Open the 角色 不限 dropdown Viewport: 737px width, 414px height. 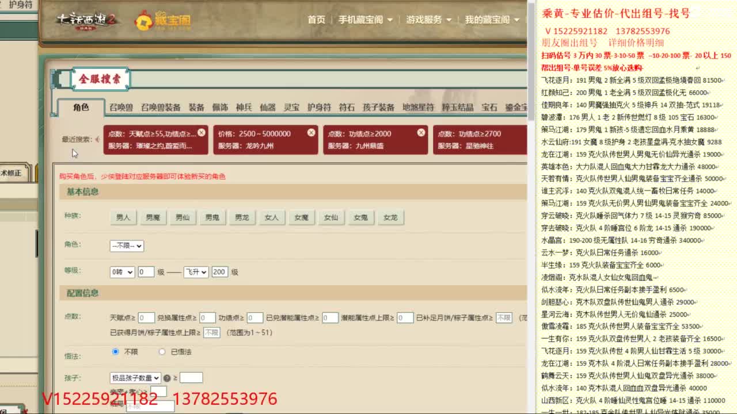127,246
